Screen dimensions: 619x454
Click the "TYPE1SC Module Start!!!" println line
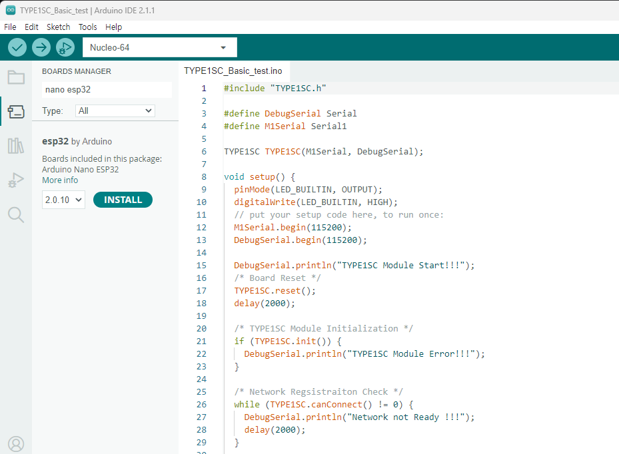coord(354,266)
